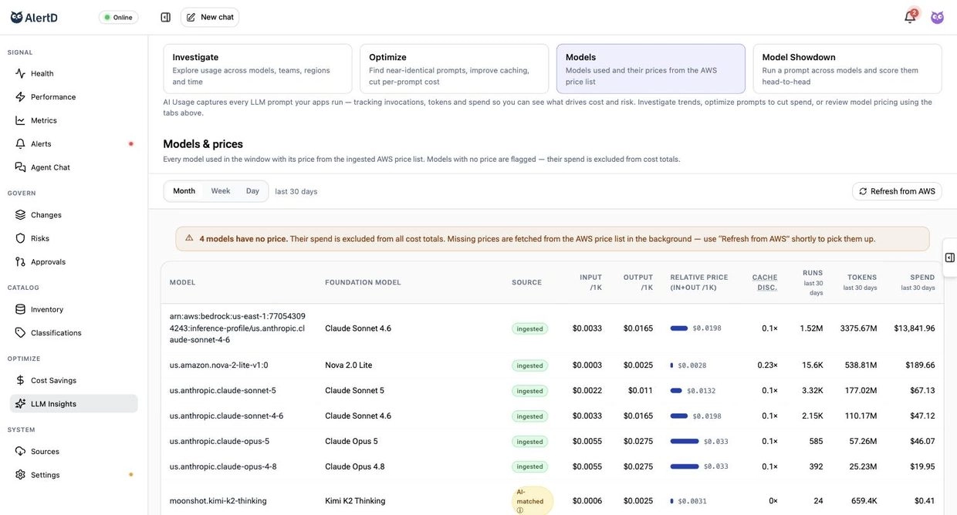957x515 pixels.
Task: Open Cost Savings page link
Action: click(x=74, y=380)
